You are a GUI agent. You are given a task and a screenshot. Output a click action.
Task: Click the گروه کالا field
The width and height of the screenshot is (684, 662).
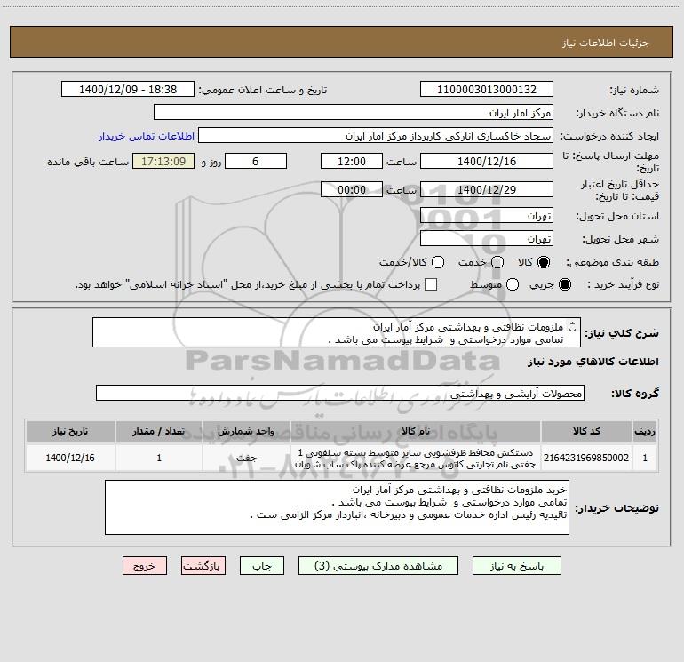pyautogui.click(x=340, y=393)
